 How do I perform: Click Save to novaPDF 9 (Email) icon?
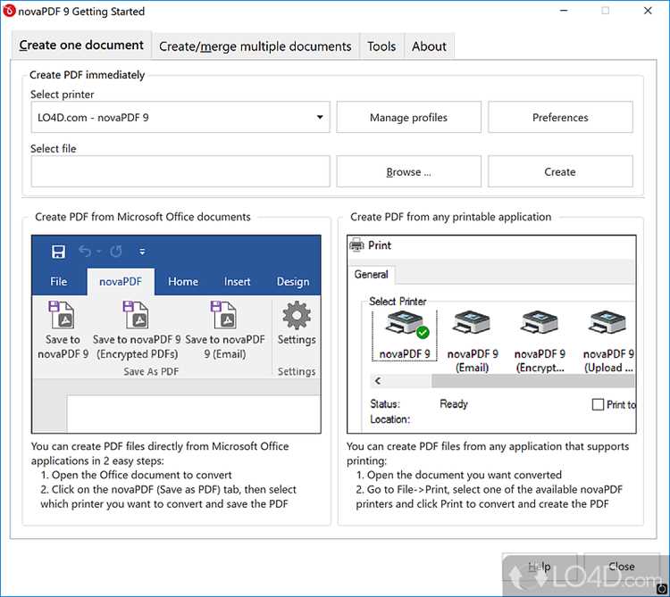[x=223, y=314]
